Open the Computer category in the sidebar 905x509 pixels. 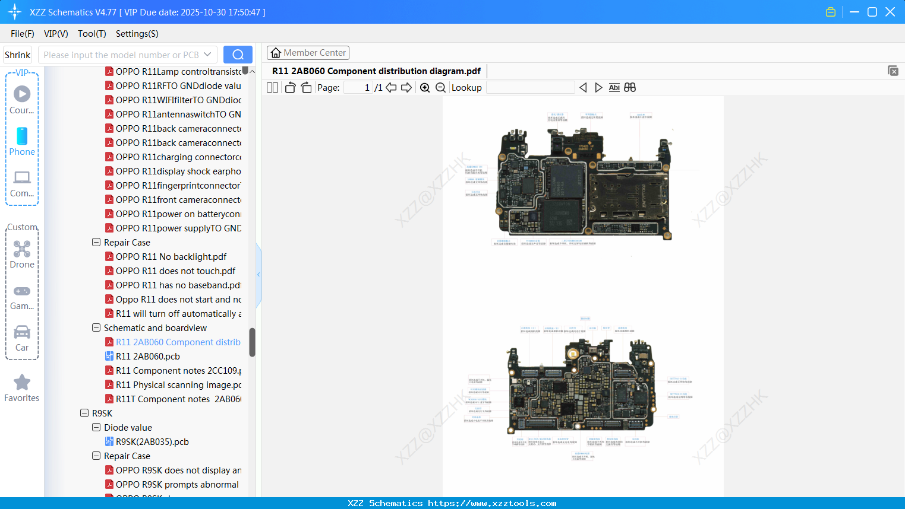click(x=22, y=183)
